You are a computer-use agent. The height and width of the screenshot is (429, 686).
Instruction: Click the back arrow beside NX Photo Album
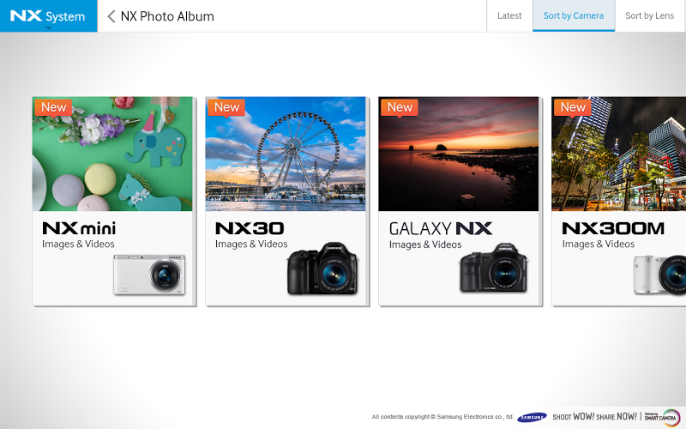[x=111, y=16]
